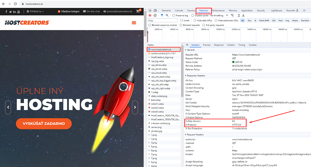Open the YouTube icon in site header
Screen dimensions: 311x167
coord(18,12)
